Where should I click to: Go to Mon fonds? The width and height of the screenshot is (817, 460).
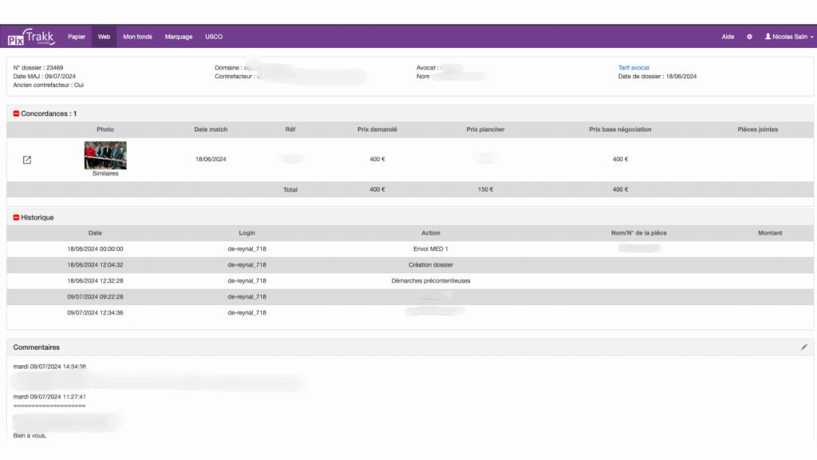137,37
